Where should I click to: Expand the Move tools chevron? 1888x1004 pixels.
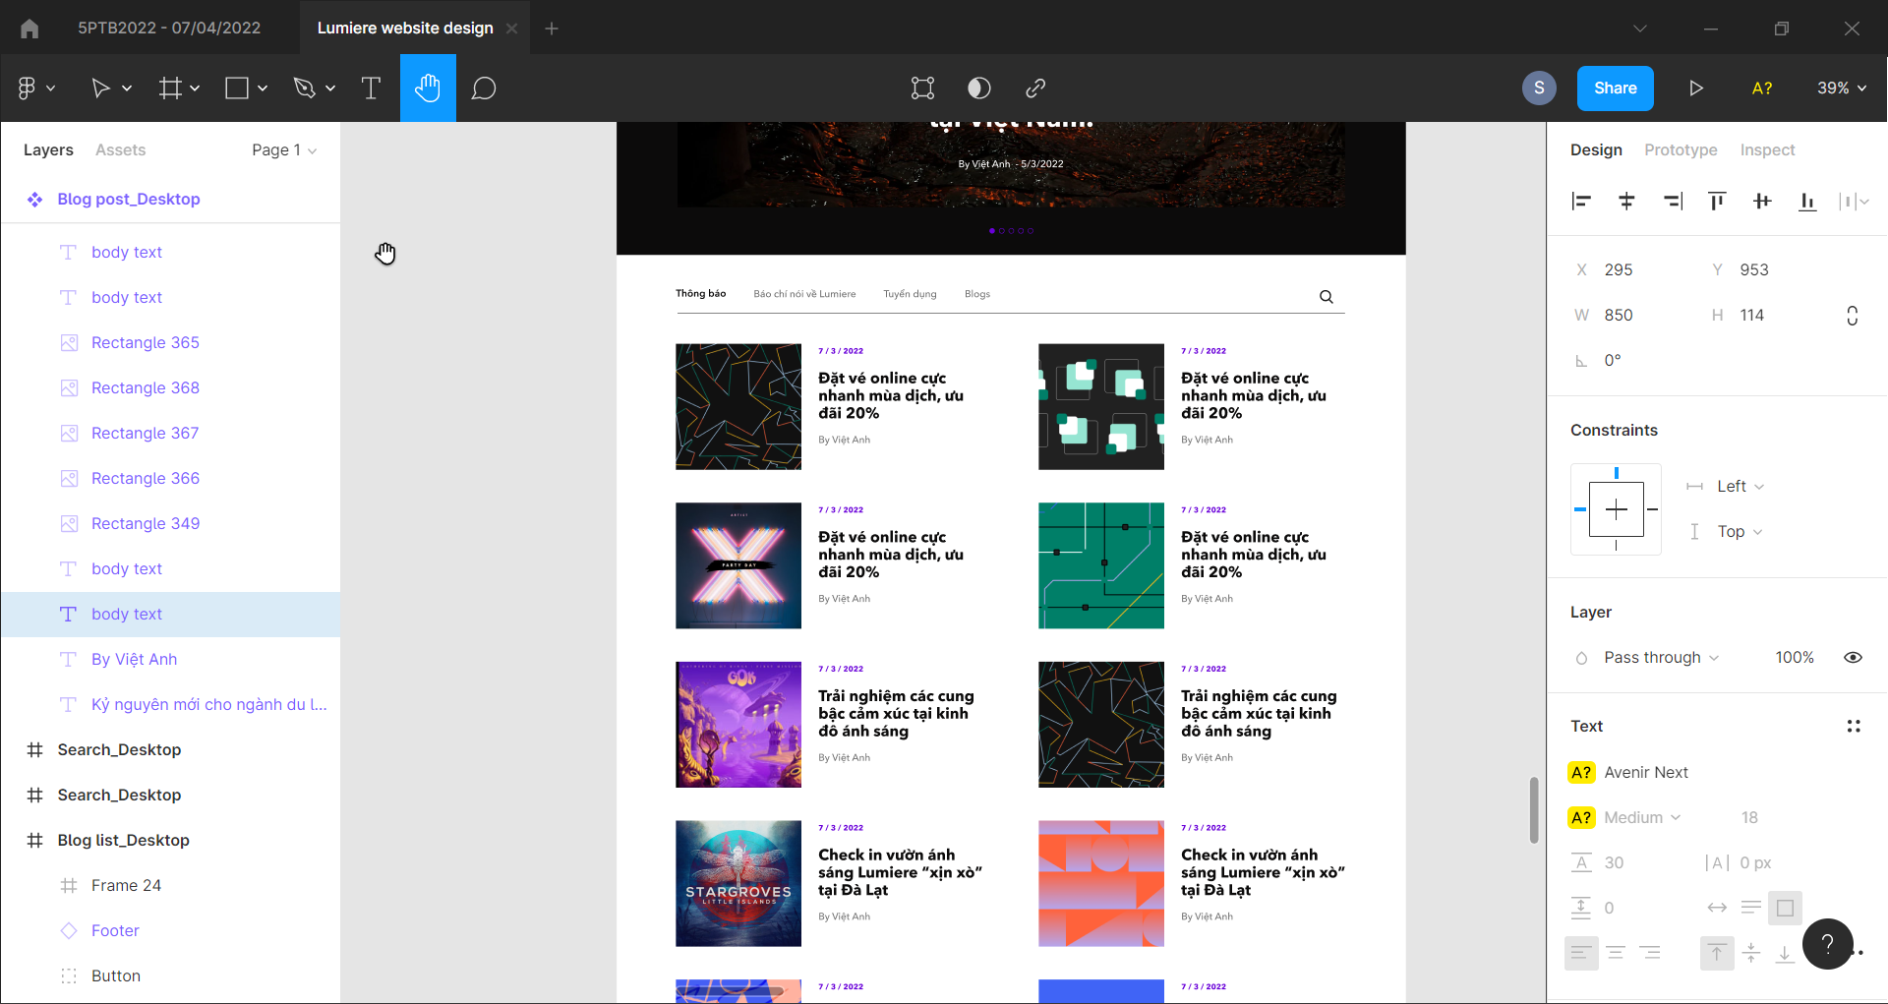point(127,89)
